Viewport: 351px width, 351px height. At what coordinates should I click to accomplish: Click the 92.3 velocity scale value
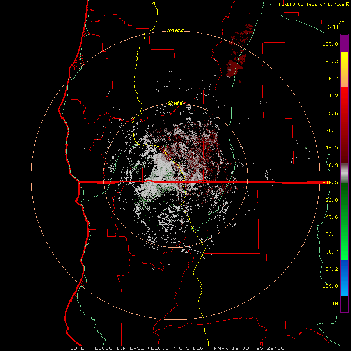(332, 61)
